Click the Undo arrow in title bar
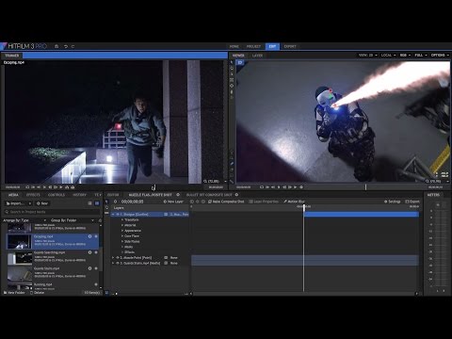The image size is (452, 339). pos(66,46)
